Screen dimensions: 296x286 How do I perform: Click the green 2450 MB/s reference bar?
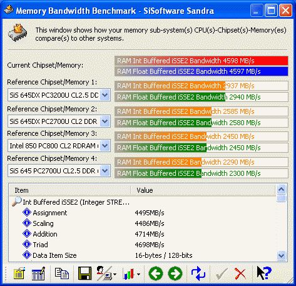point(202,148)
